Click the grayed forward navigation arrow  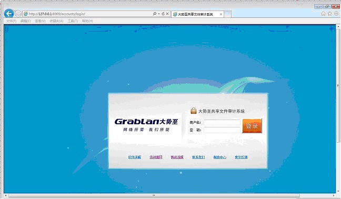pos(18,14)
